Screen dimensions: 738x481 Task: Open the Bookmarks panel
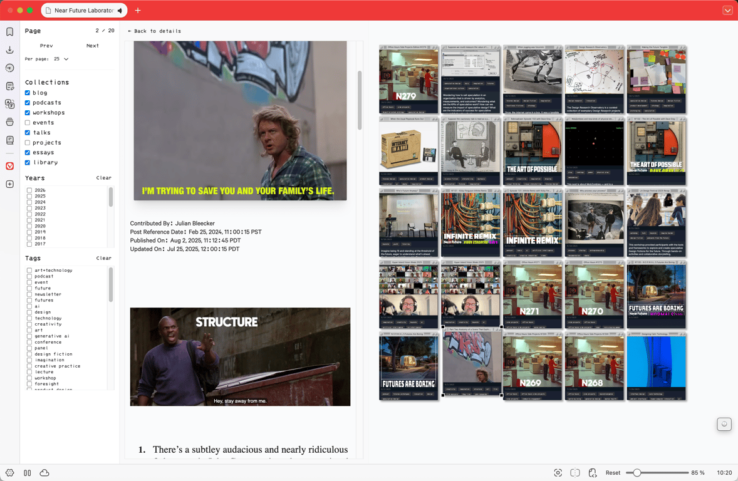coord(9,31)
